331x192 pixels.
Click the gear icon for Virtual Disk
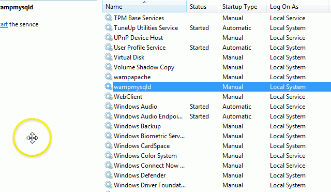pyautogui.click(x=109, y=57)
